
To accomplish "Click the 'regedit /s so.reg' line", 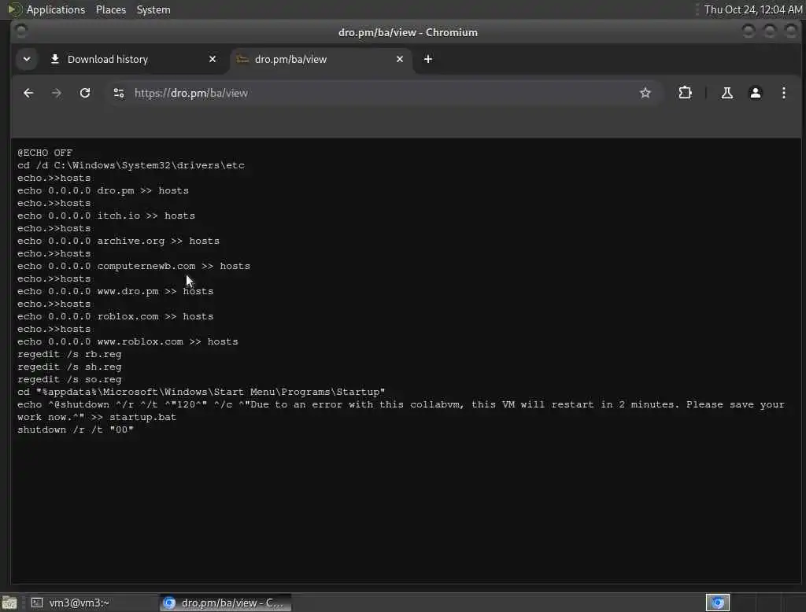I will click(69, 380).
